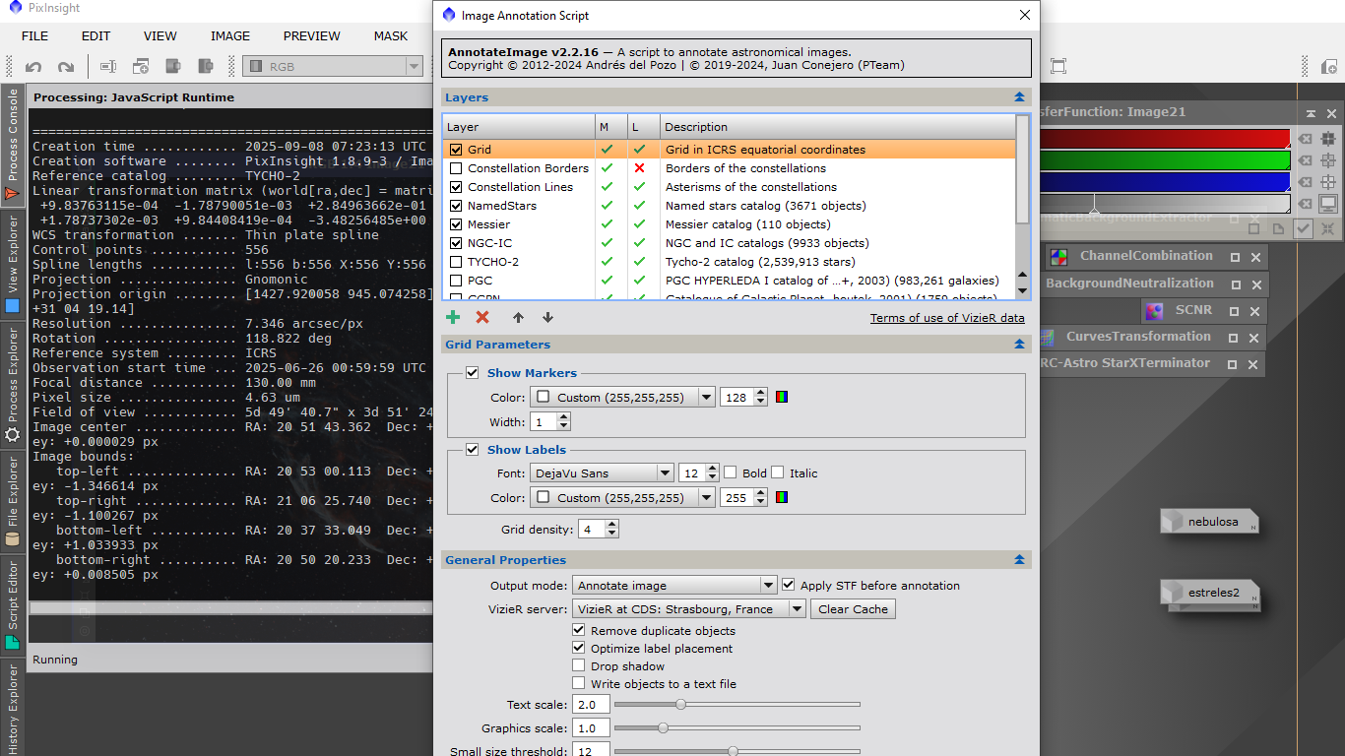Click the Grid density spin arrows
Viewport: 1345px width, 756px height.
click(612, 530)
